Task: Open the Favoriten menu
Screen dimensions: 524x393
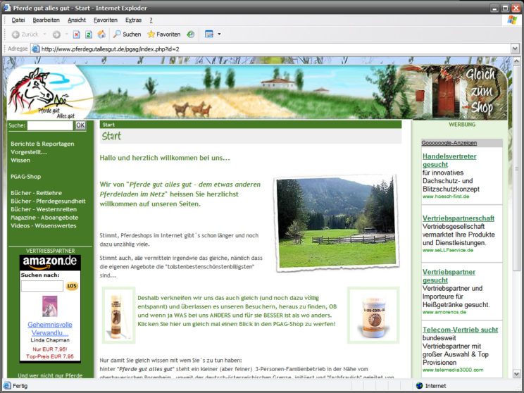Action: point(105,20)
